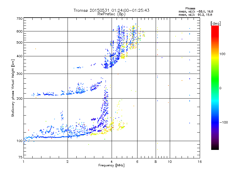
Task: Click the x-axis tick label '1'
Action: pyautogui.click(x=23, y=162)
